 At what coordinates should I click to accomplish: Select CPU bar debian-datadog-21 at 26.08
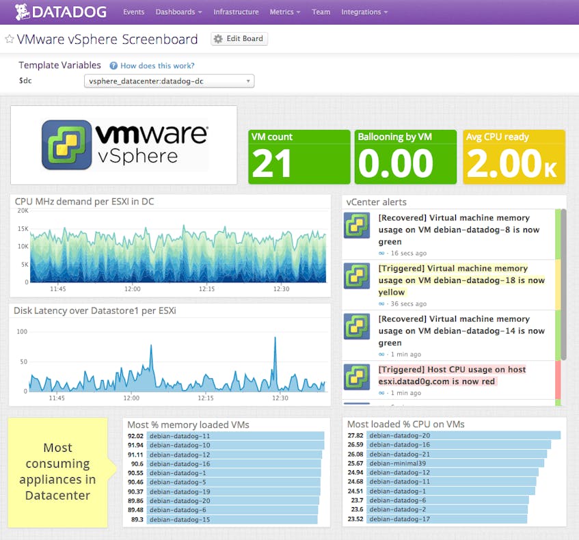(x=457, y=455)
